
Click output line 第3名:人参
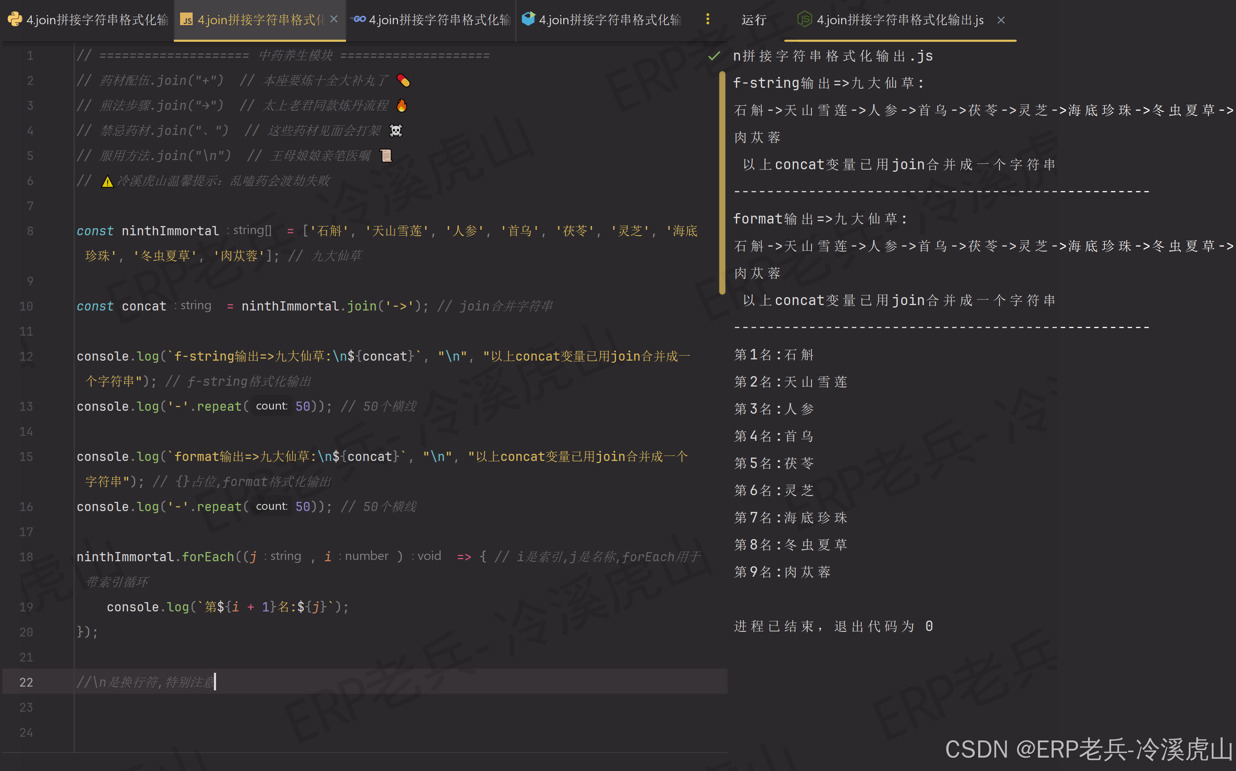pyautogui.click(x=774, y=409)
